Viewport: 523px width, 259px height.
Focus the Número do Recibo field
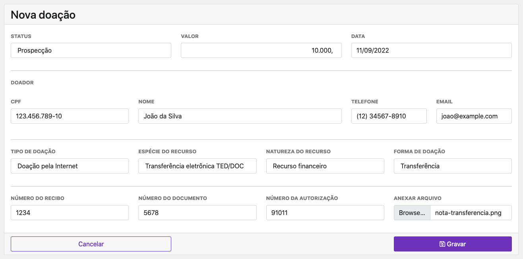(70, 213)
